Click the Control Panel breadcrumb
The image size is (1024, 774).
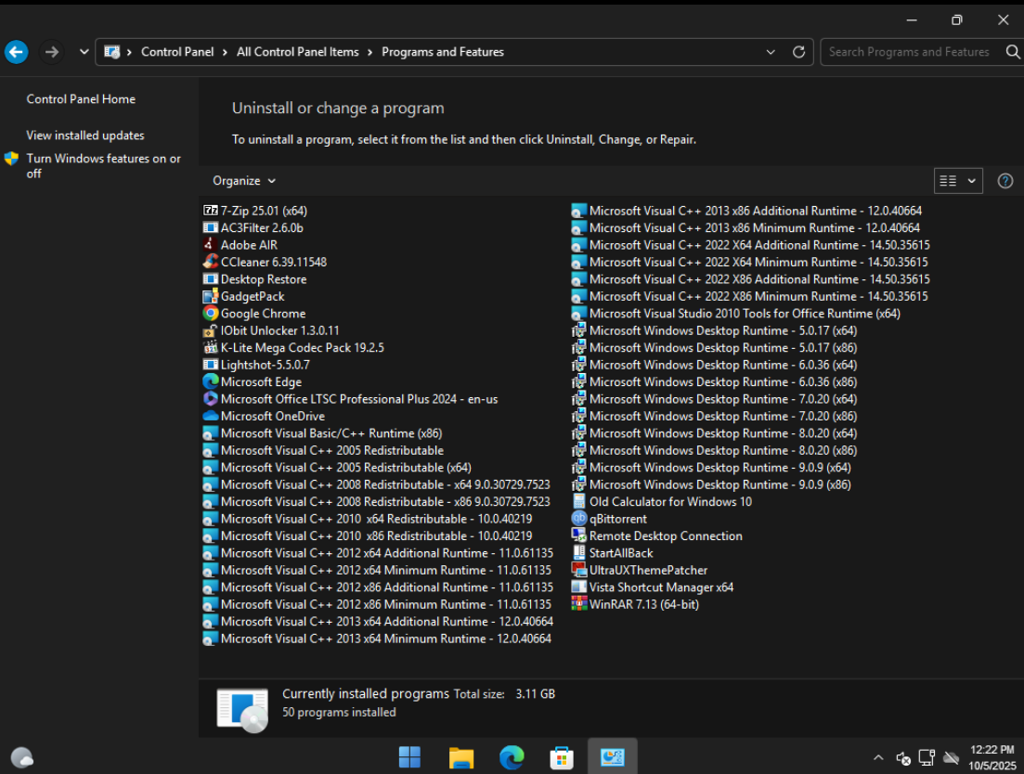177,52
